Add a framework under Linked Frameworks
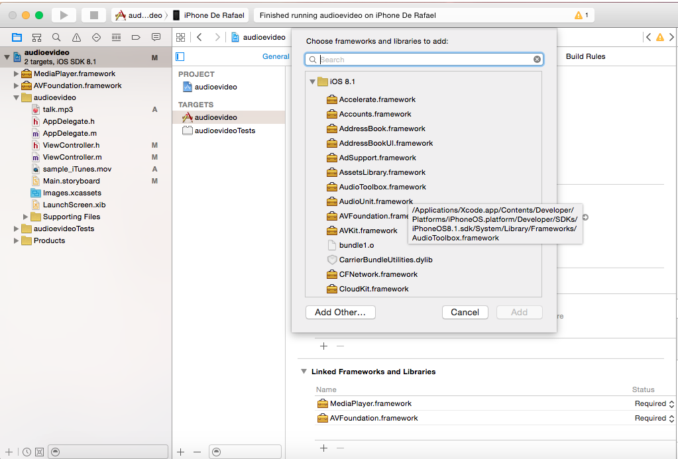The image size is (678, 459). tap(323, 448)
